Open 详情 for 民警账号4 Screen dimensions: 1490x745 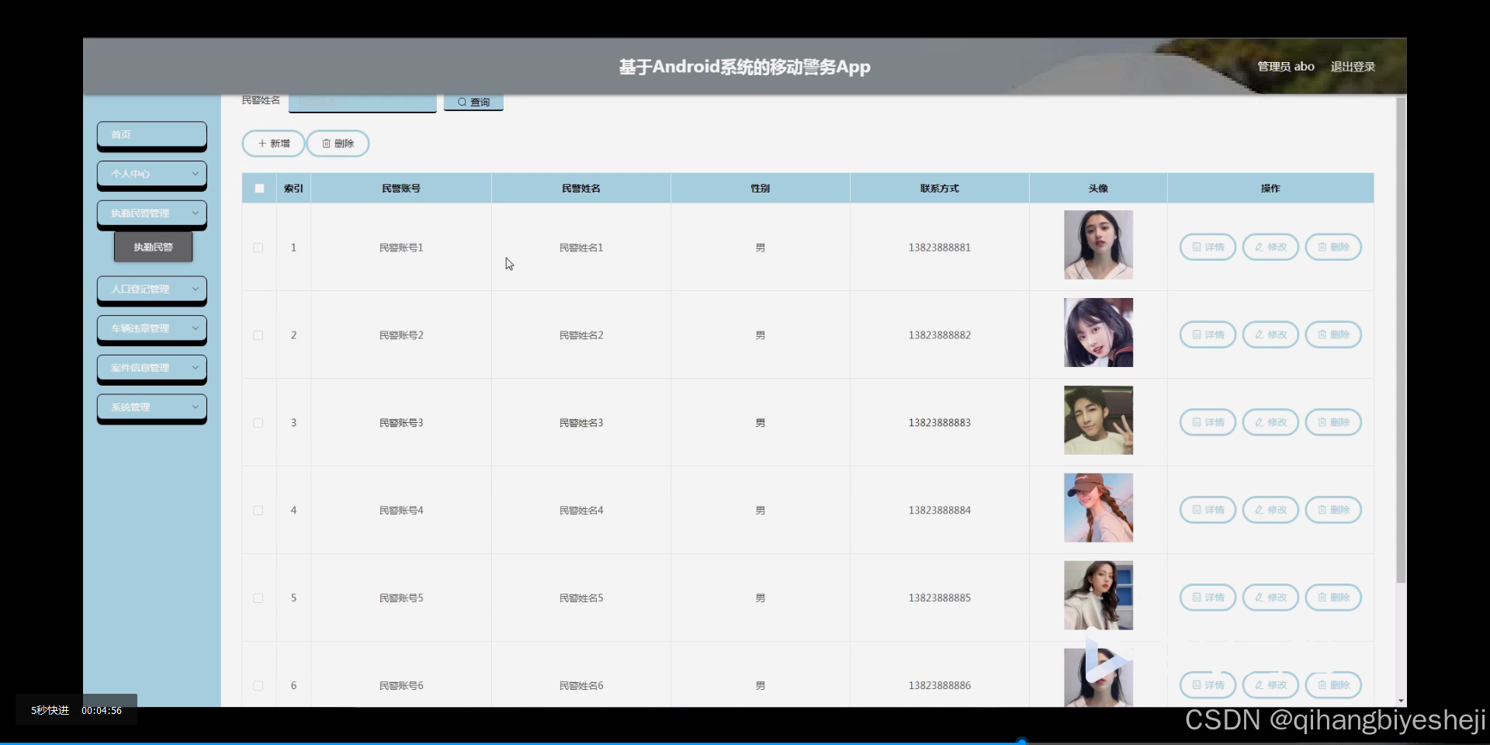(1208, 510)
